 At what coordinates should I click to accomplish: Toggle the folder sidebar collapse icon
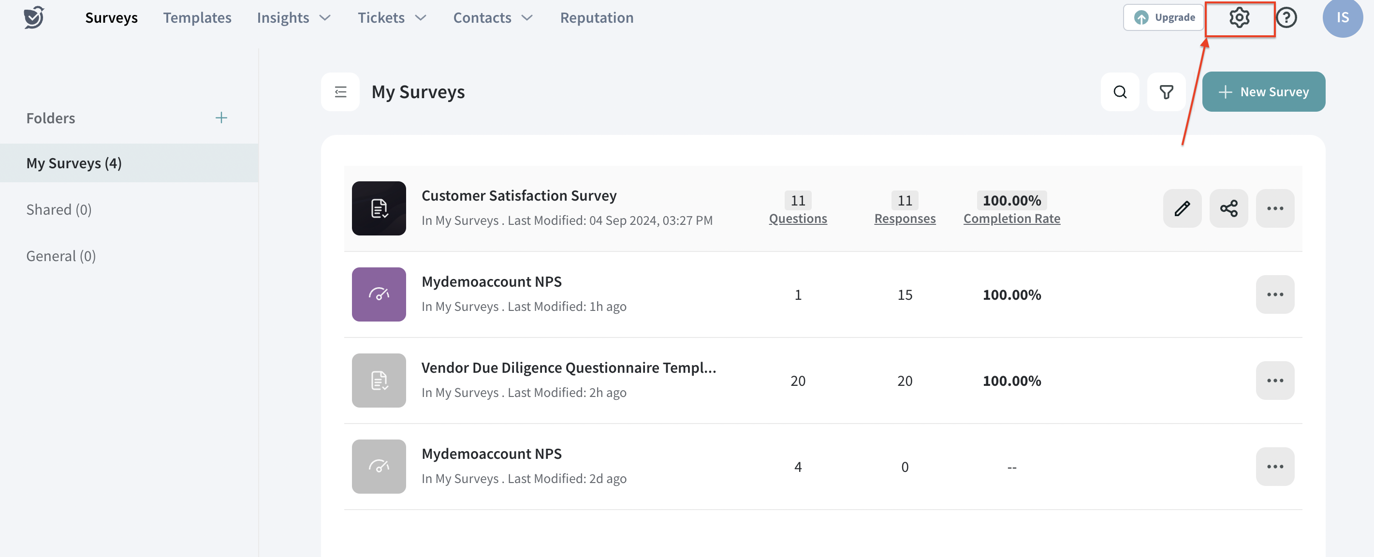pyautogui.click(x=340, y=92)
